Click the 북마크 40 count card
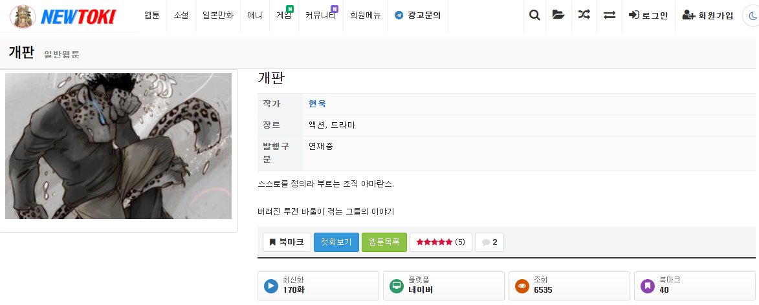 coord(695,286)
